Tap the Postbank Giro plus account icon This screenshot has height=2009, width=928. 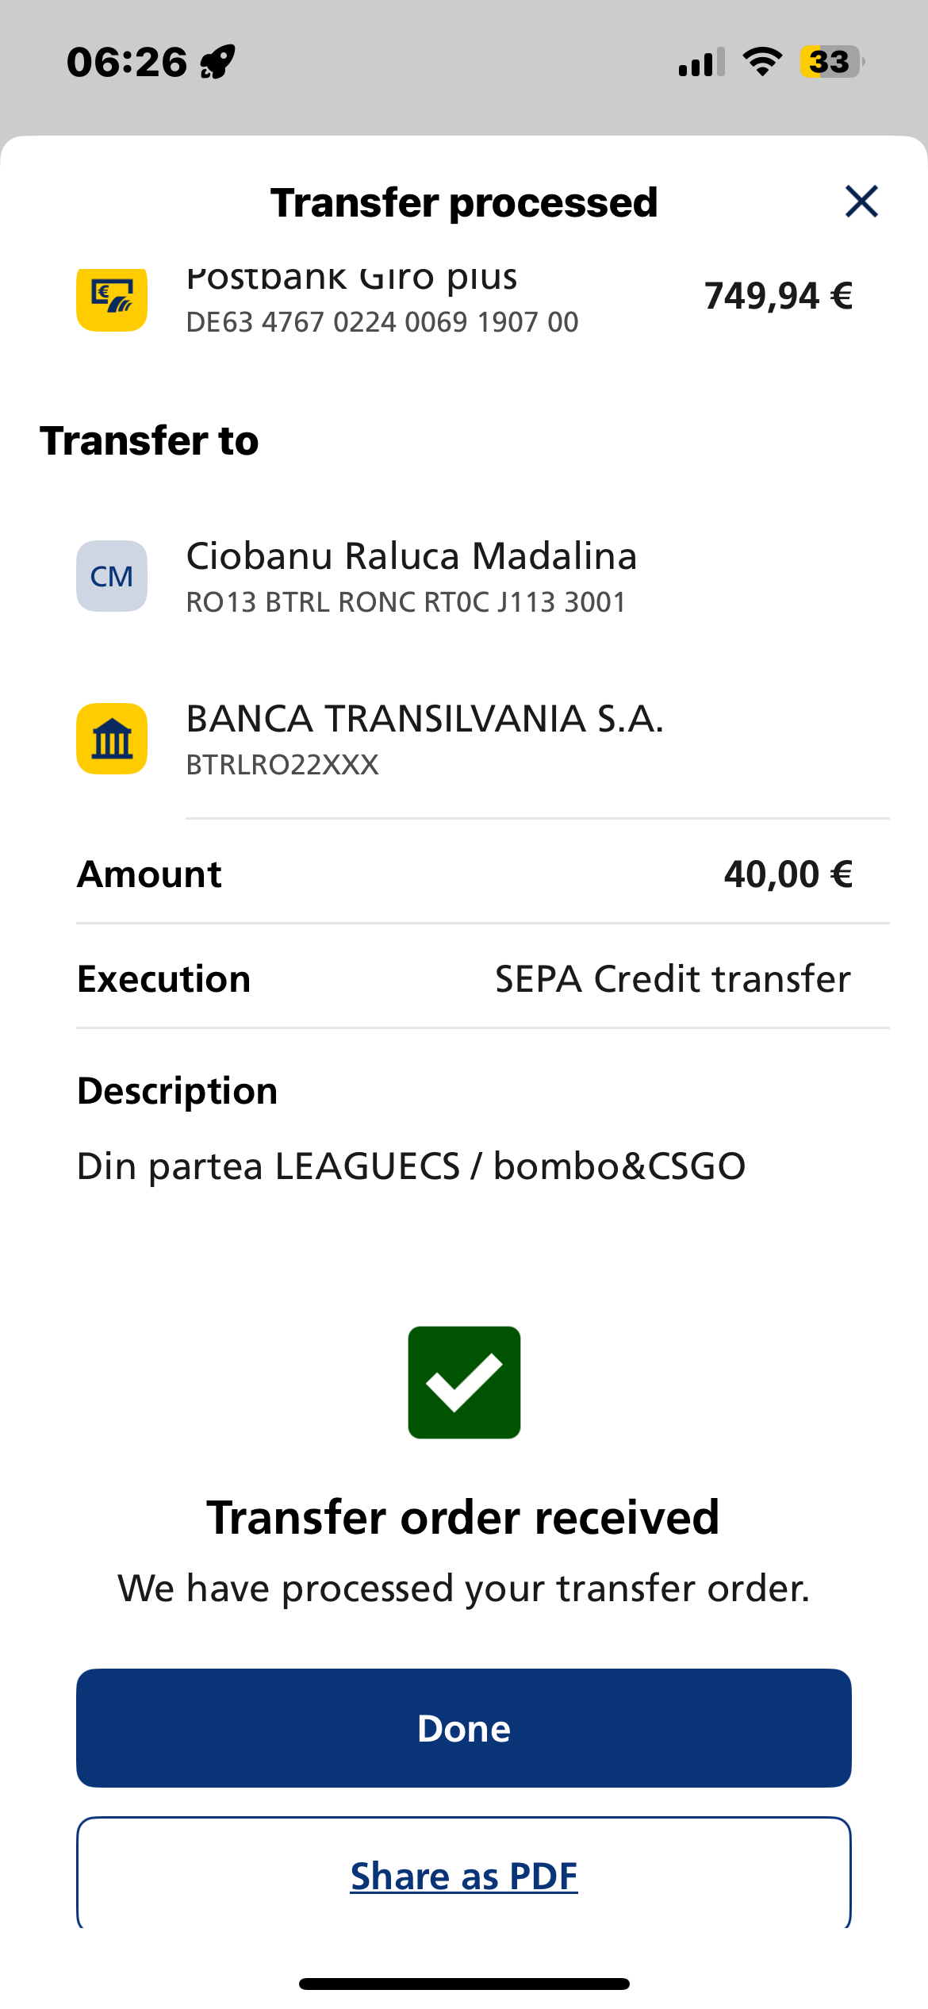point(112,300)
